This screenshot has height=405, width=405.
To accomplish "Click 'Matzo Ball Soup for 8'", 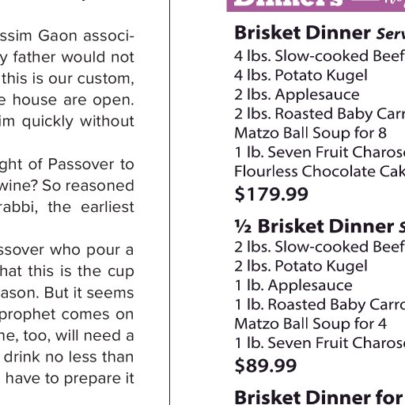I will click(311, 133).
